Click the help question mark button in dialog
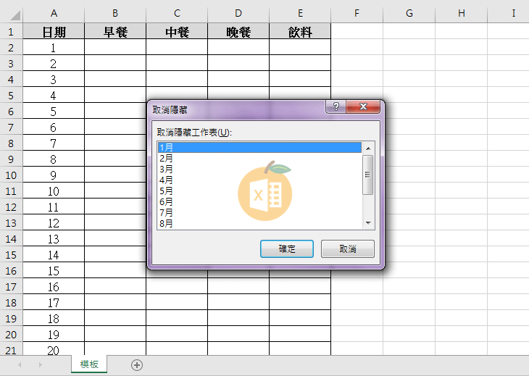The image size is (529, 376). [336, 107]
